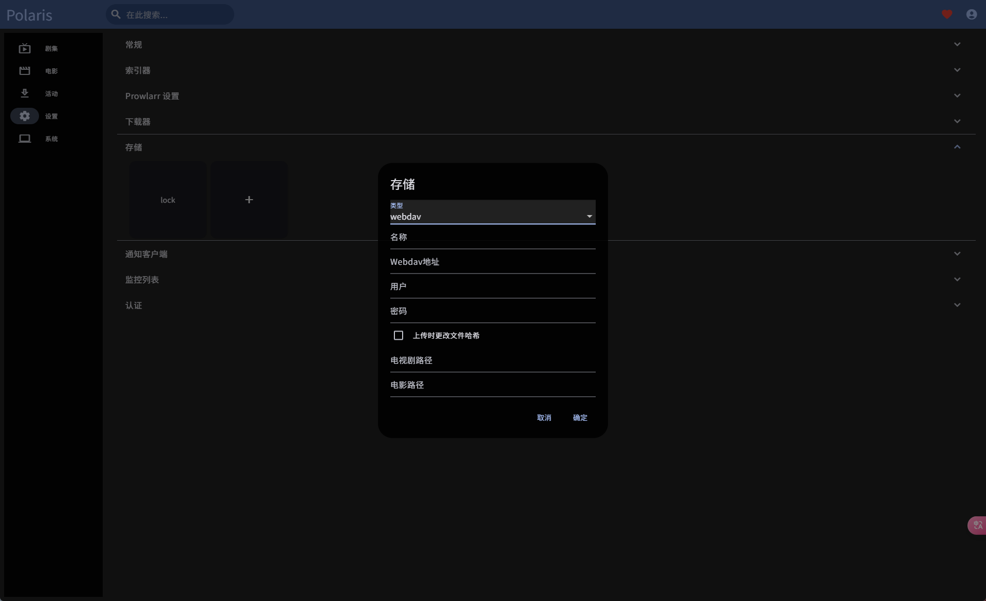Click the plus icon to add storage
The image size is (986, 601).
click(249, 200)
